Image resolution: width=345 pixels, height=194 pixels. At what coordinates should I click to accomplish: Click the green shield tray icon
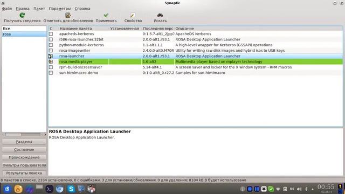(271, 189)
